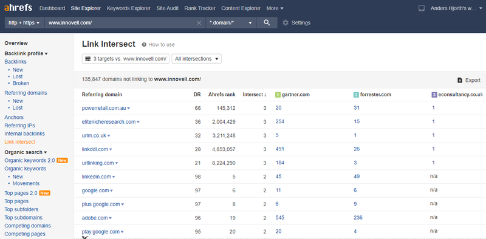Clear the URL with the X icon
This screenshot has height=239, width=486.
[199, 23]
